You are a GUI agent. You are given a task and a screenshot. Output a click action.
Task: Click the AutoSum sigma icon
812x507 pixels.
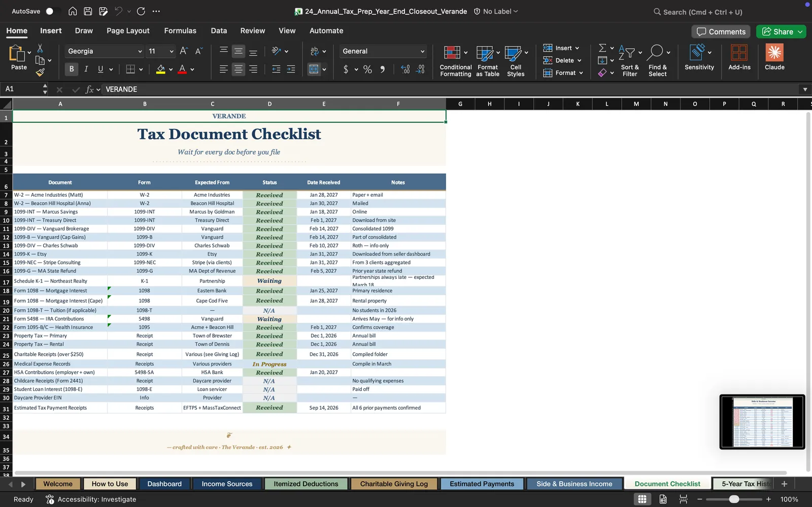(x=602, y=48)
